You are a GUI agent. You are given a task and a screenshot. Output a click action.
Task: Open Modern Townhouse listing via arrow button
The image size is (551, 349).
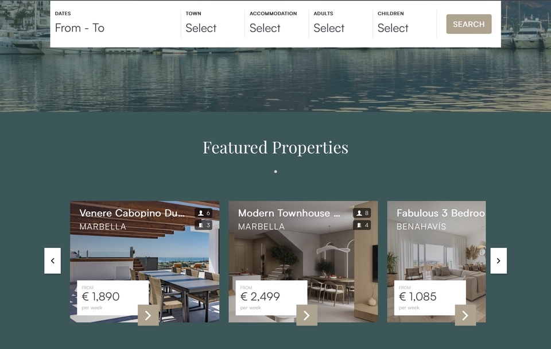306,315
